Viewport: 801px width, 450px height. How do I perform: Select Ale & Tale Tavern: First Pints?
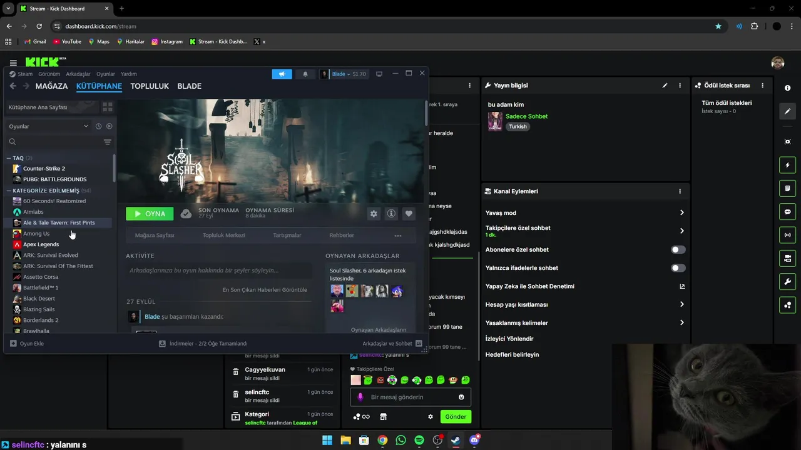59,222
